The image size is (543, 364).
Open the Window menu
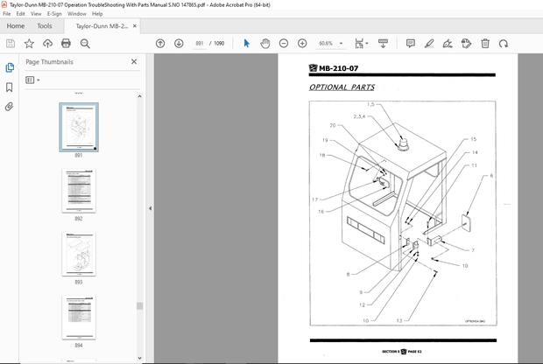(77, 14)
